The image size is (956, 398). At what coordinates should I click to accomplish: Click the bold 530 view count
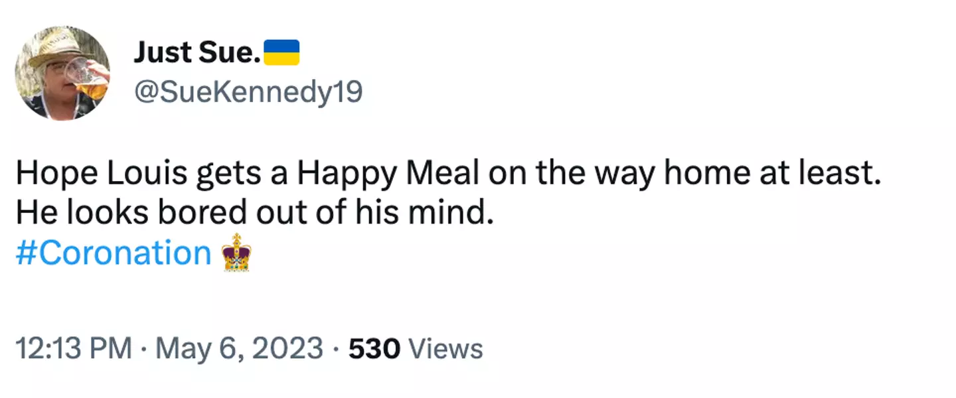(x=374, y=349)
